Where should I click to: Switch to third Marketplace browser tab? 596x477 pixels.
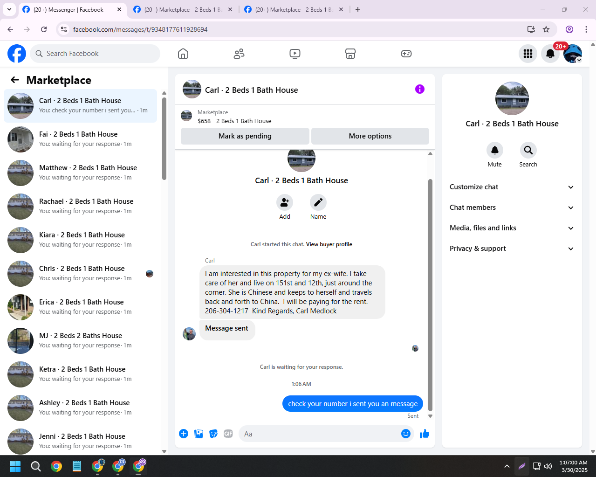pyautogui.click(x=294, y=9)
